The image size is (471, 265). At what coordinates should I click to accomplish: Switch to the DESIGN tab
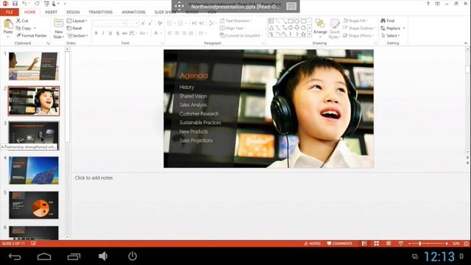(x=73, y=12)
